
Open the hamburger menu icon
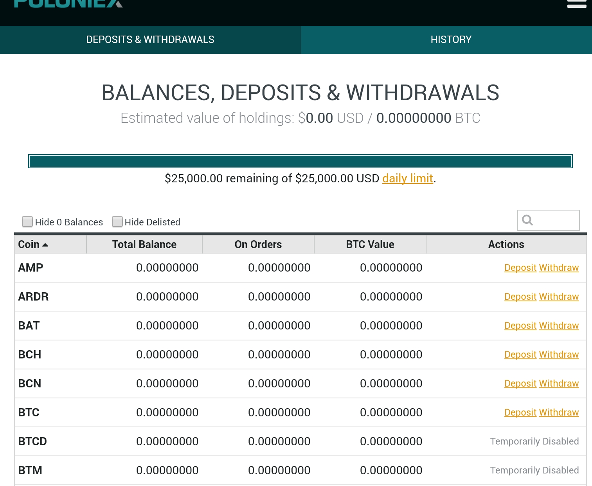[576, 4]
